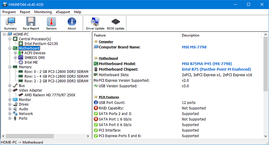Select AMD Radeon HD 7770/R7 250X entry
This screenshot has height=145, width=269.
(50, 95)
